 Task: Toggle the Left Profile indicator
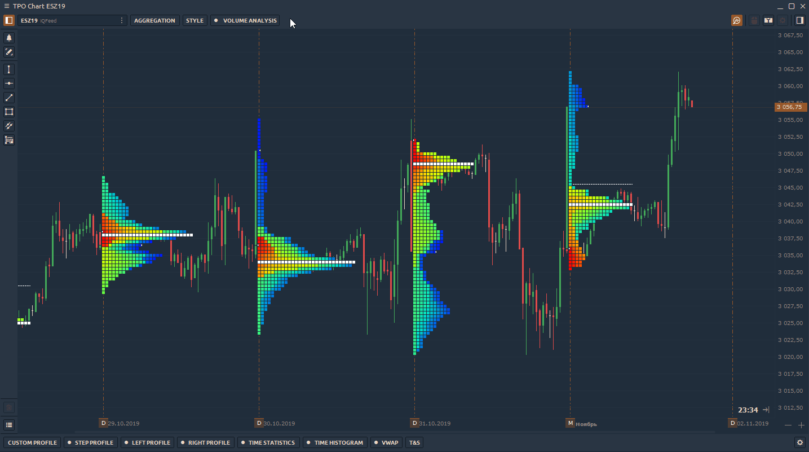coord(147,442)
